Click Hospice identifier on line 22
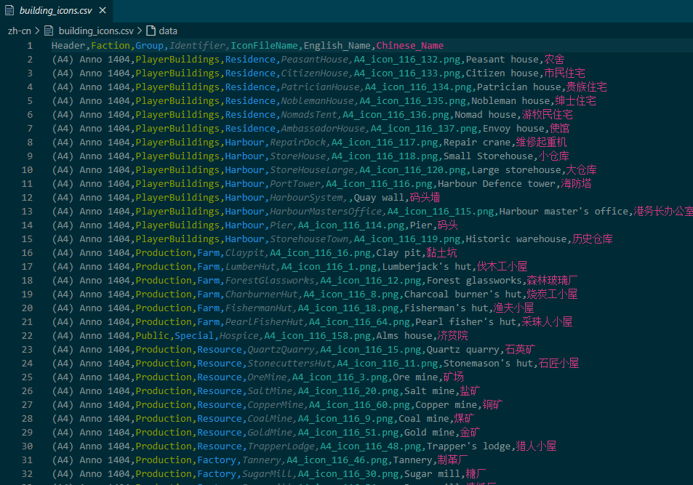This screenshot has width=693, height=485. click(239, 336)
